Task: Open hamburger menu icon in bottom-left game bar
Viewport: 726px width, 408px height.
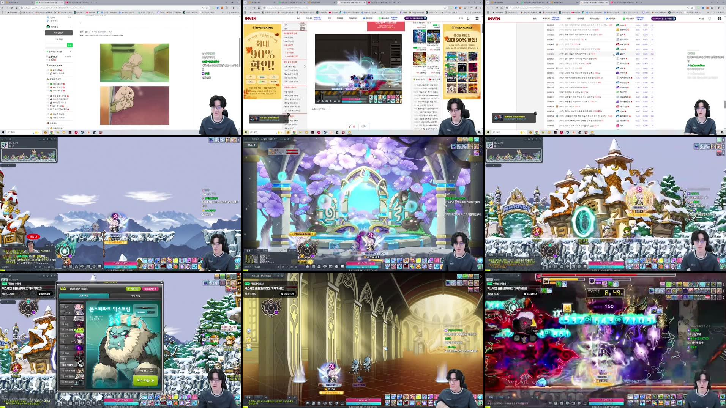Action: pos(99,403)
